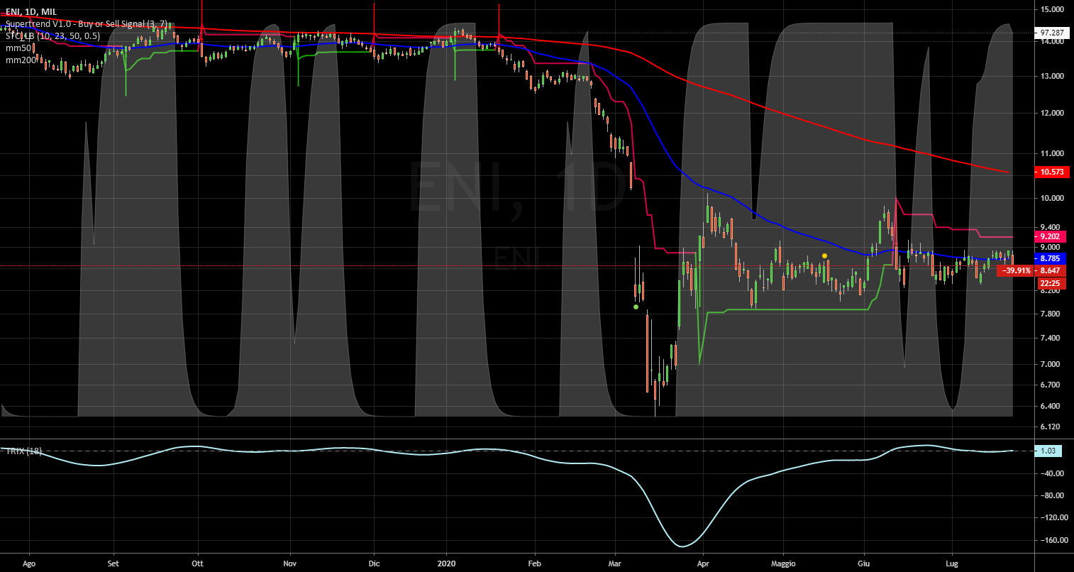This screenshot has height=572, width=1074.
Task: Select the TRIX (18) indicator legend
Action: point(23,451)
